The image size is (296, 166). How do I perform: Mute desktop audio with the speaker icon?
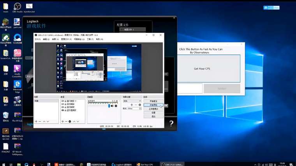[x=112, y=106]
